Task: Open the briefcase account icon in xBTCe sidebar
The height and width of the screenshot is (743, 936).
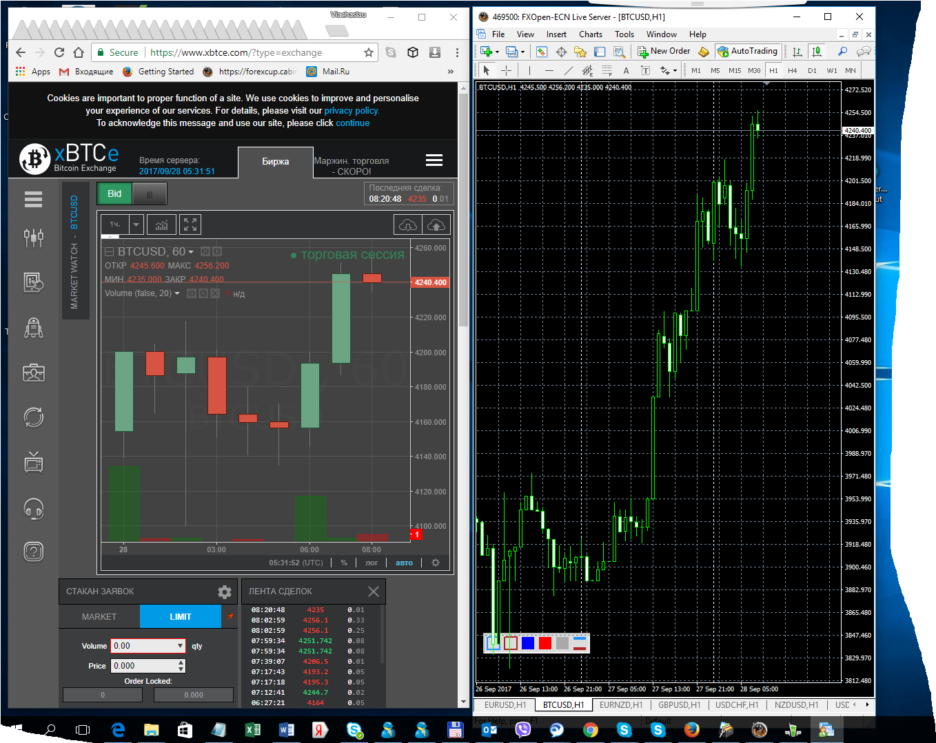Action: click(x=33, y=373)
